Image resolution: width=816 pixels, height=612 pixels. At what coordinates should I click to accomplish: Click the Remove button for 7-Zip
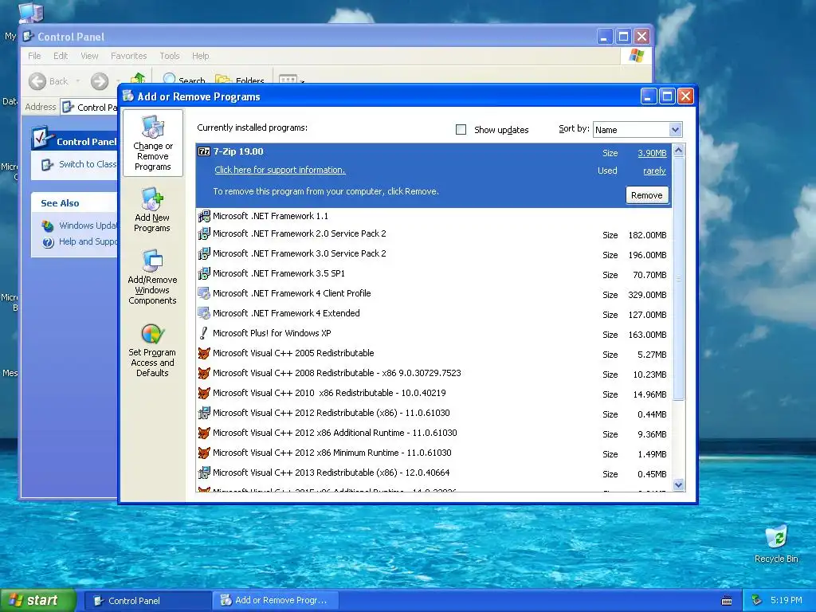coord(647,195)
